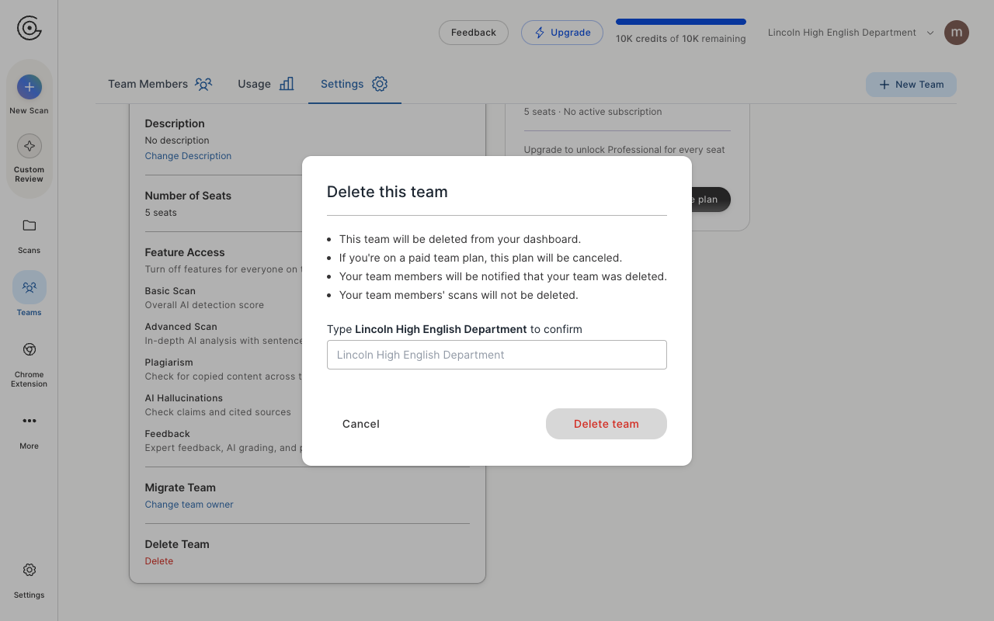Click the red Delete link

(x=159, y=561)
